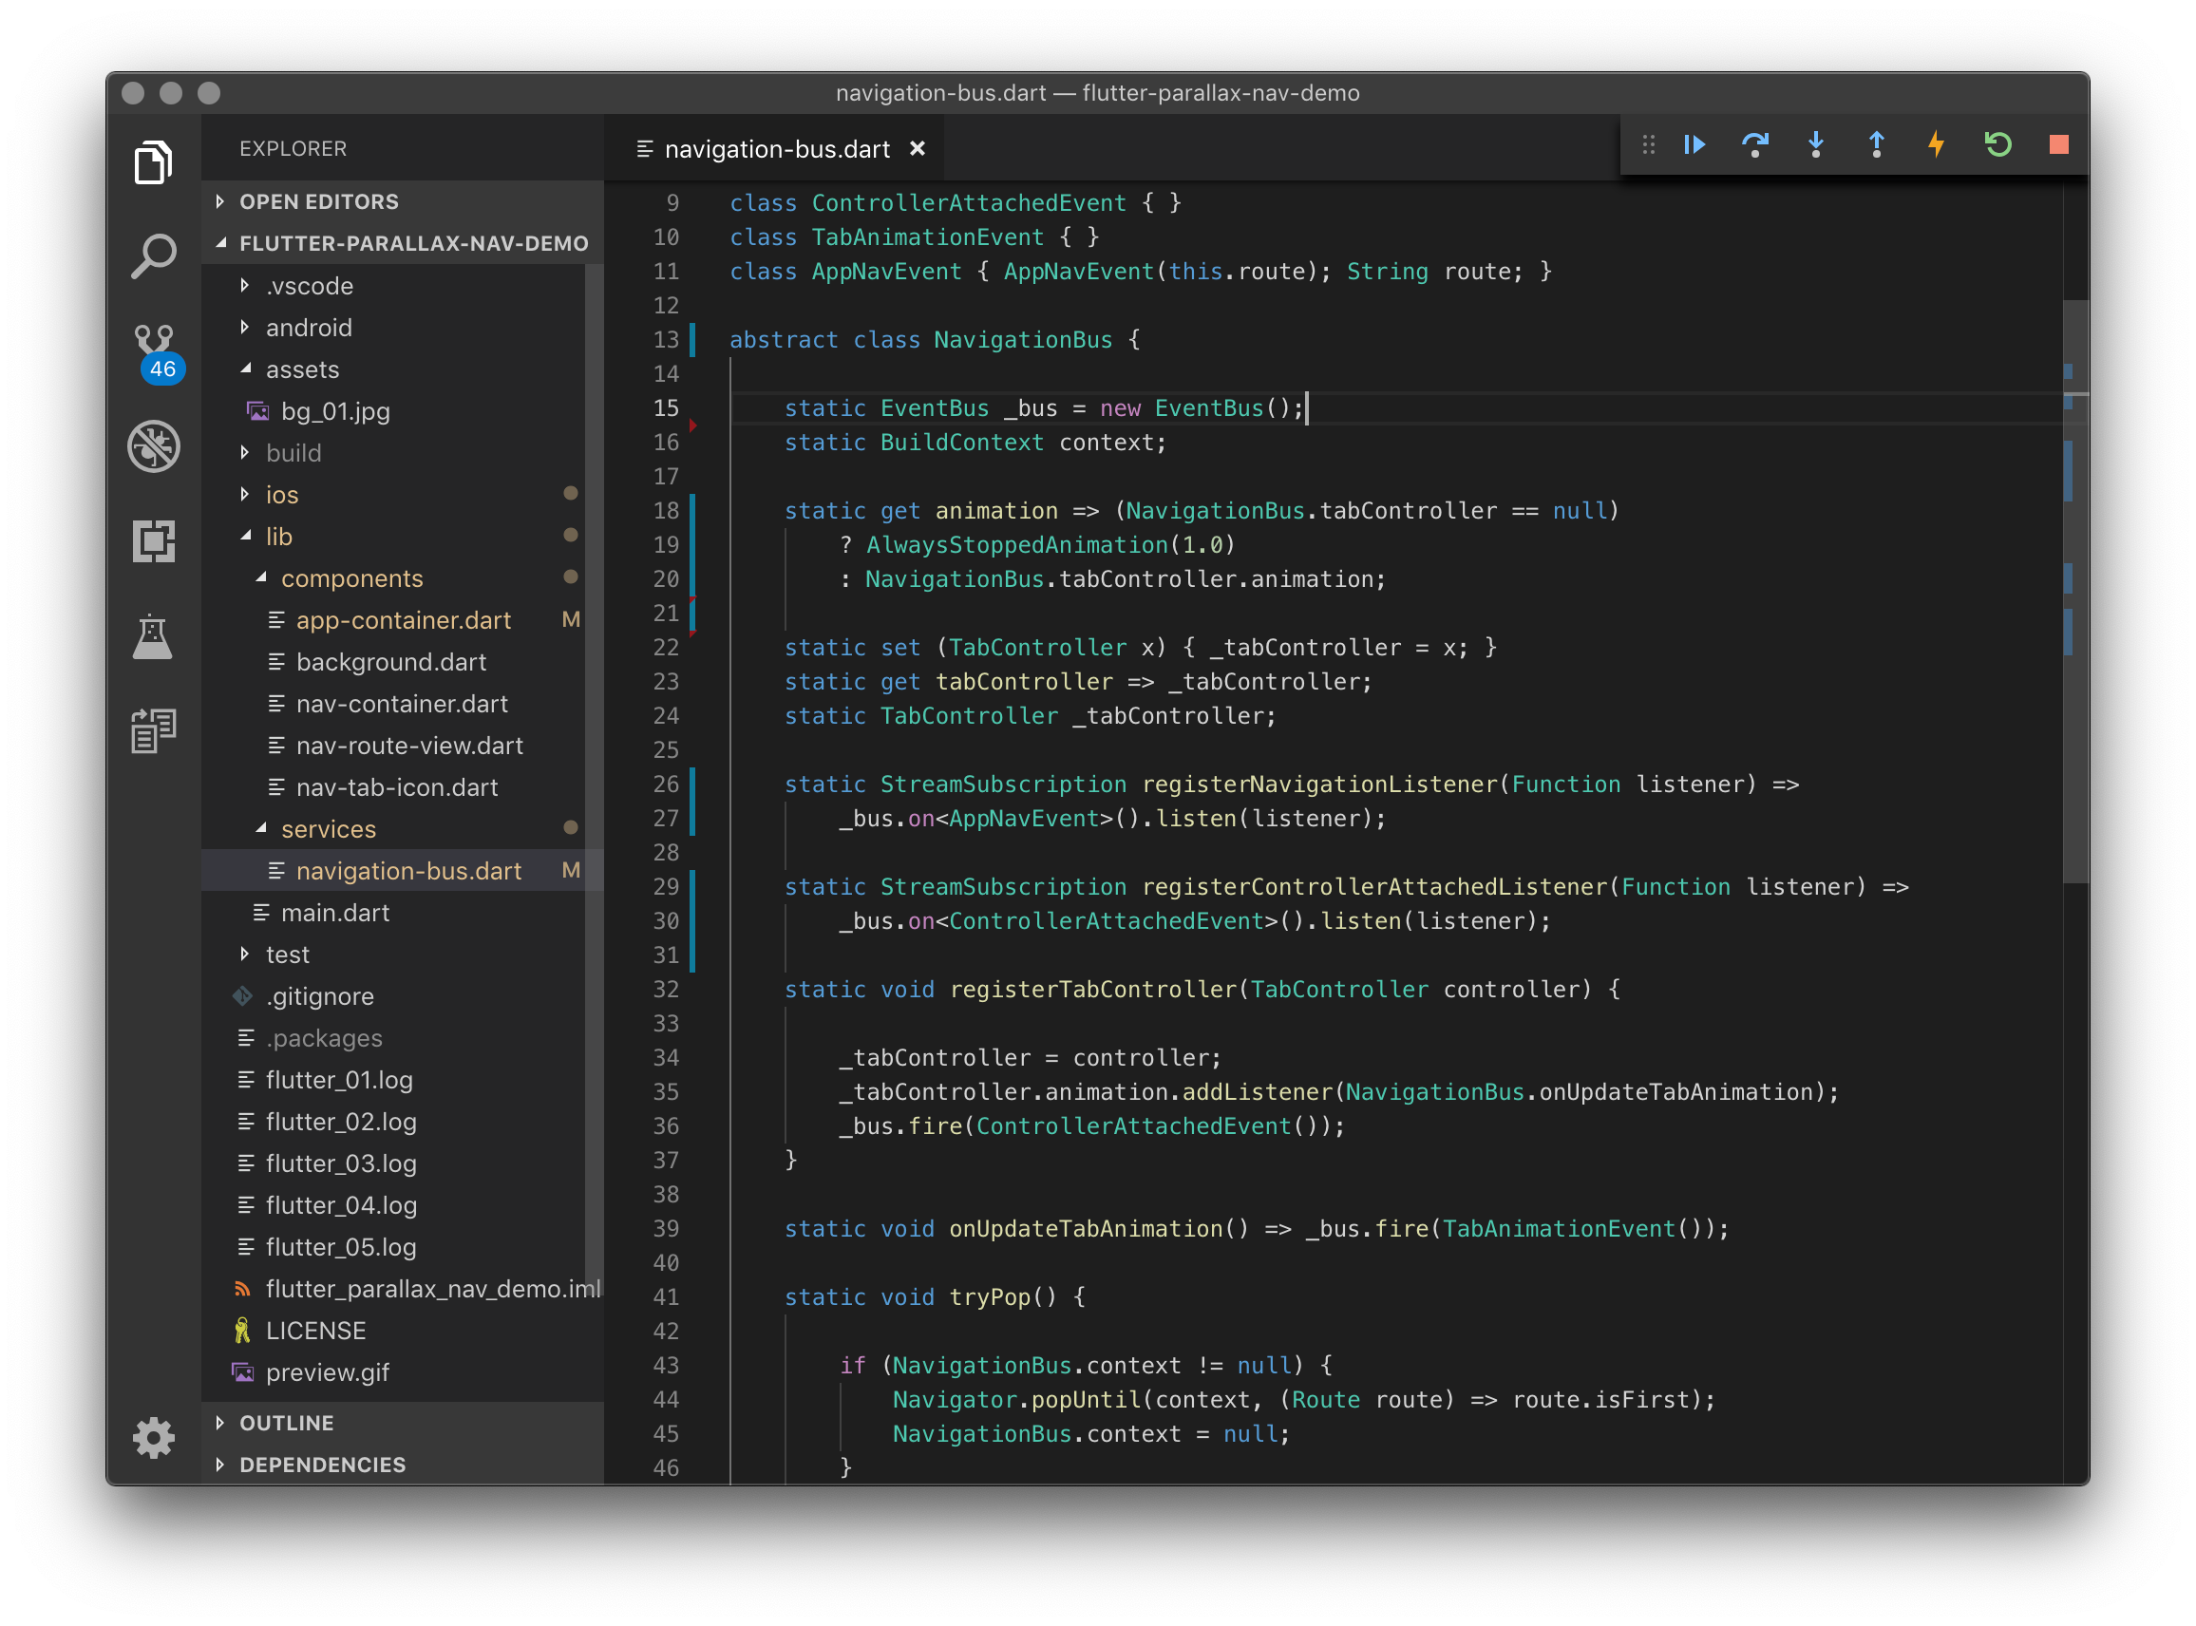Select the Search icon in the activity bar
Image resolution: width=2196 pixels, height=1626 pixels.
click(x=155, y=255)
